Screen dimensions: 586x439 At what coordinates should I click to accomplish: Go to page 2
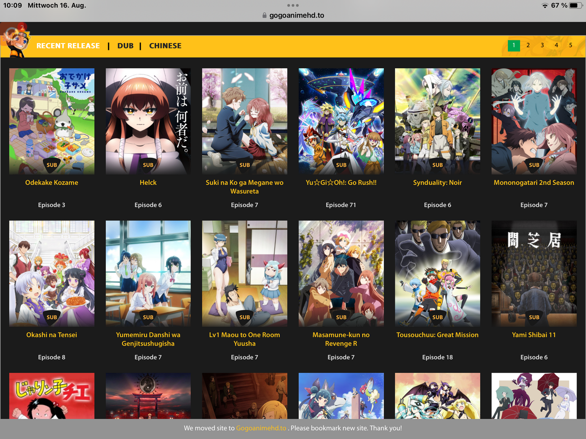pyautogui.click(x=528, y=46)
